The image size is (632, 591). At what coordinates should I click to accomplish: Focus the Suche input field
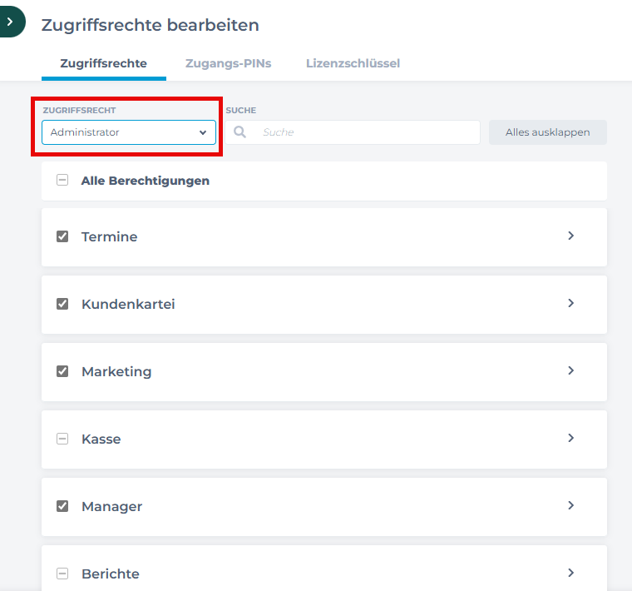tap(366, 132)
